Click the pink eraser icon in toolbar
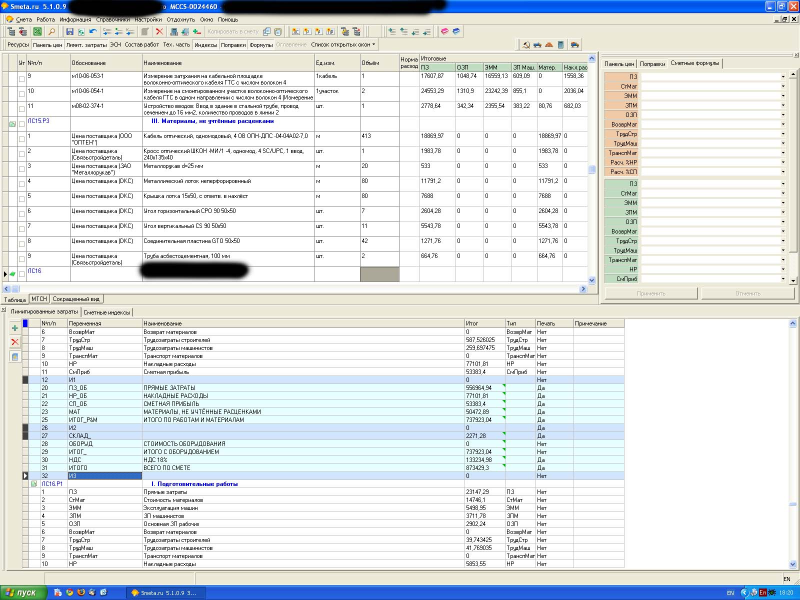The width and height of the screenshot is (800, 600). pyautogui.click(x=444, y=31)
